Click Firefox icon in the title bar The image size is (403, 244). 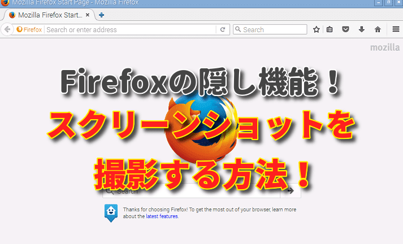[5, 2]
